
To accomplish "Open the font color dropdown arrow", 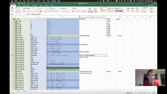I will click(x=42, y=11).
